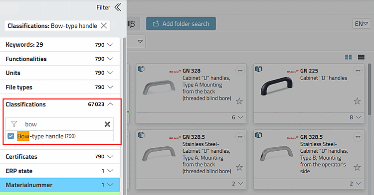Open the GN 328.5 Type B handle thumbnail

pyautogui.click(x=276, y=154)
